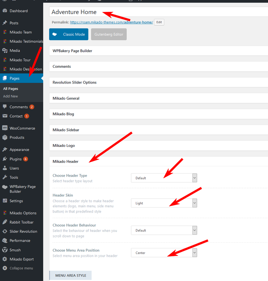Expand the Mikado Blog panel

tap(159, 114)
